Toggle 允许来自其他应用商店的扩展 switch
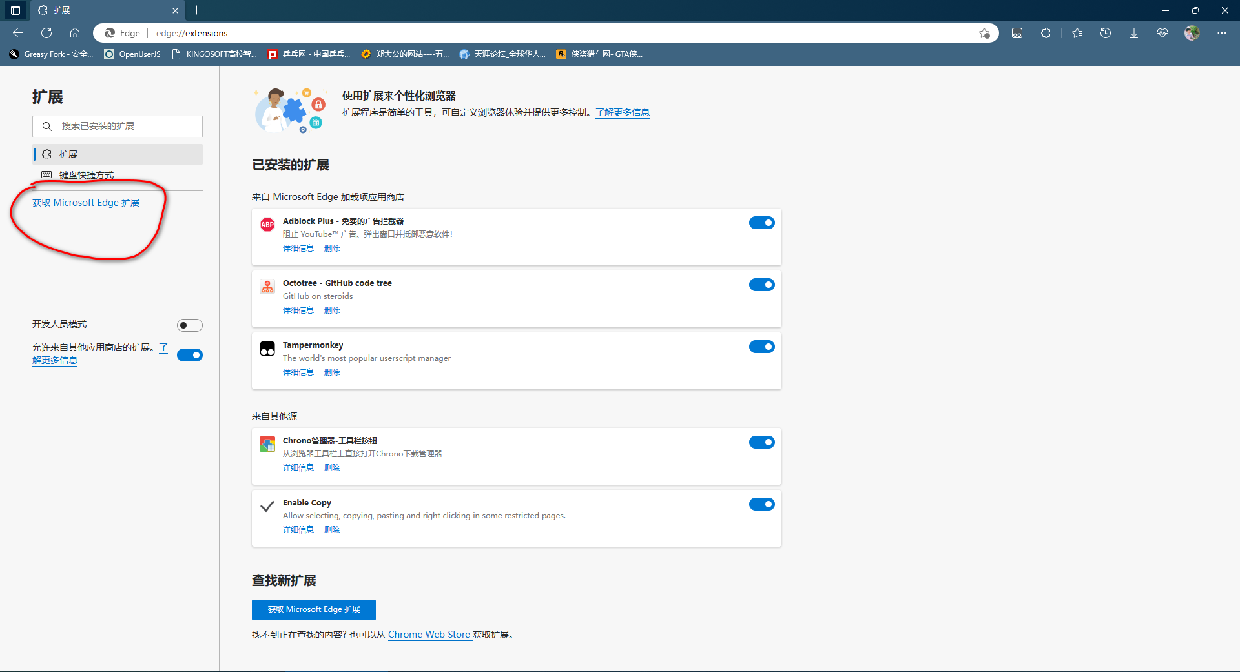 point(190,355)
